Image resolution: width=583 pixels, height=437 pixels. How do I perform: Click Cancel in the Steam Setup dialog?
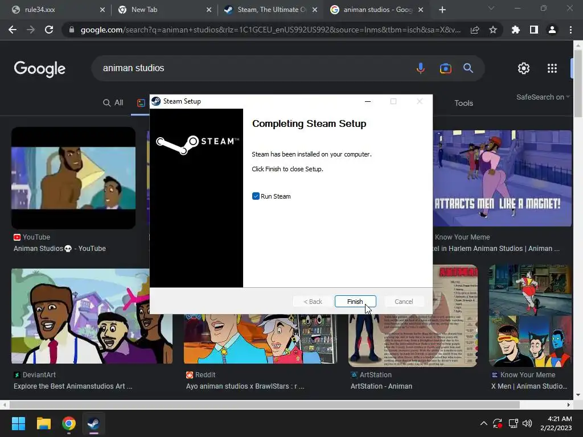click(x=404, y=302)
